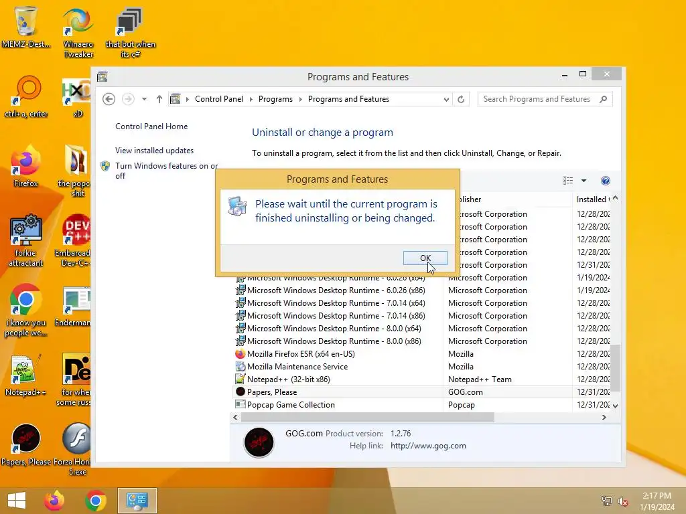The height and width of the screenshot is (514, 686).
Task: Open Firefox from the taskbar
Action: [54, 501]
